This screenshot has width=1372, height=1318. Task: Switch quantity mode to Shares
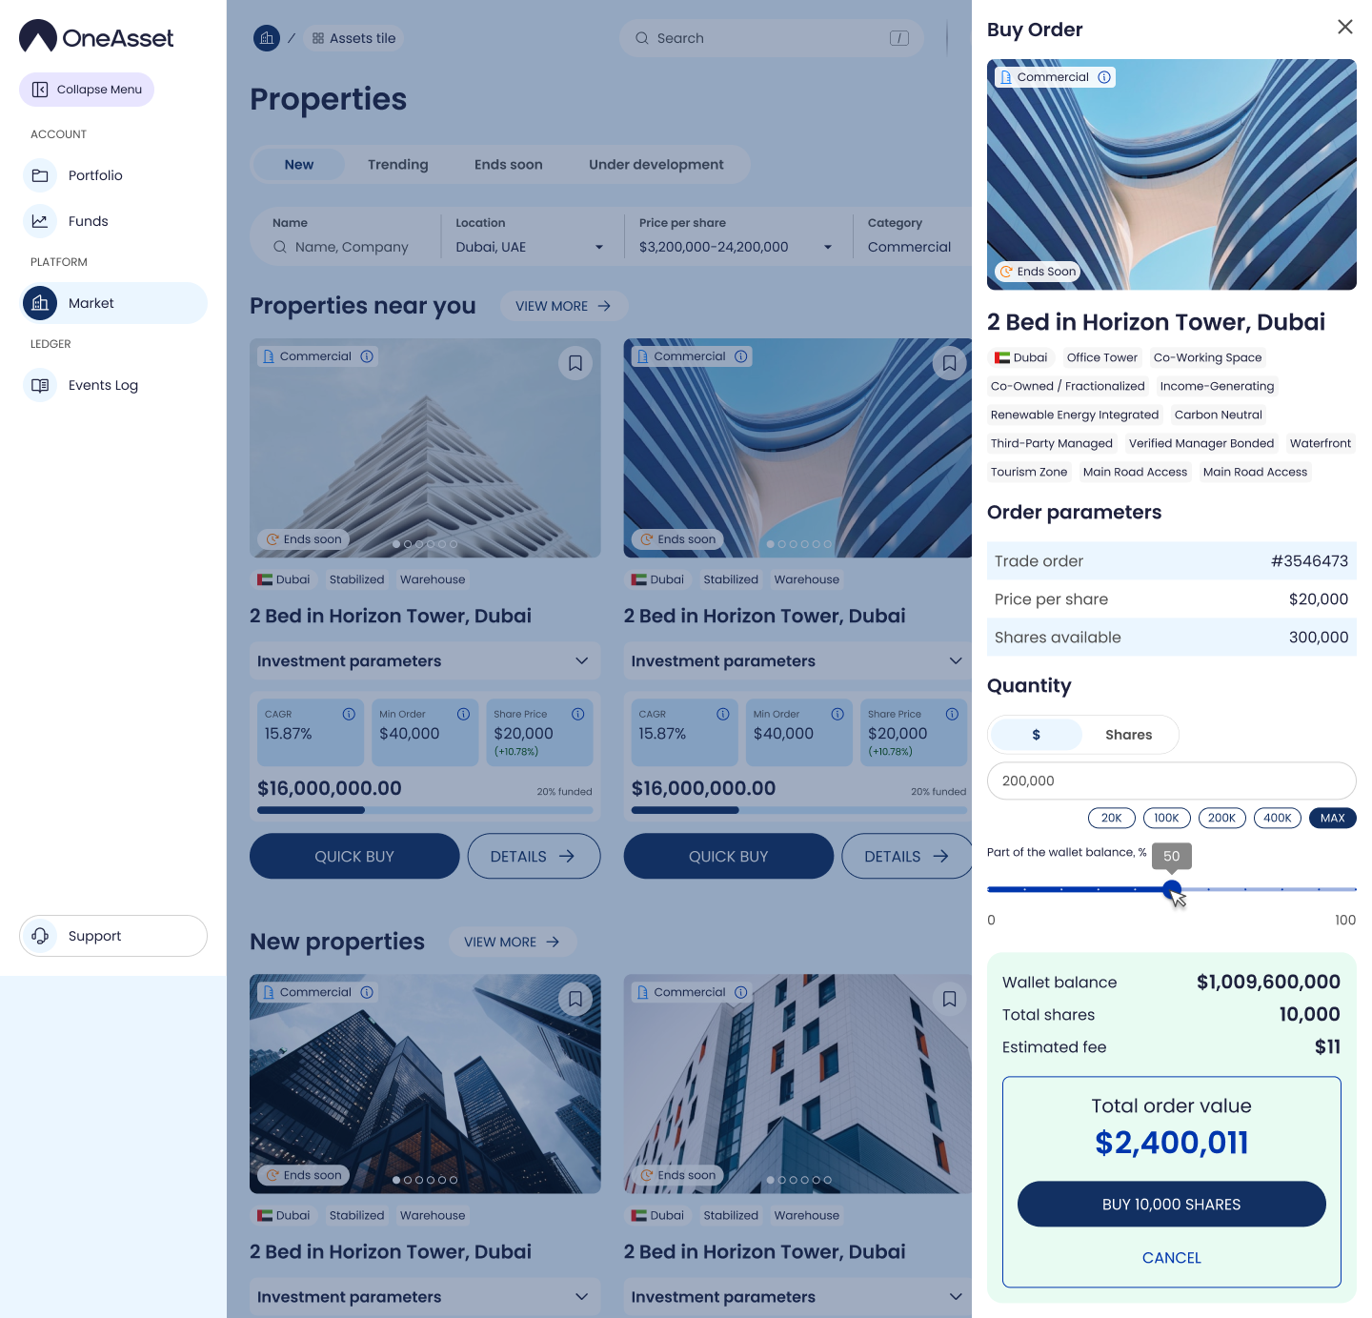point(1128,735)
